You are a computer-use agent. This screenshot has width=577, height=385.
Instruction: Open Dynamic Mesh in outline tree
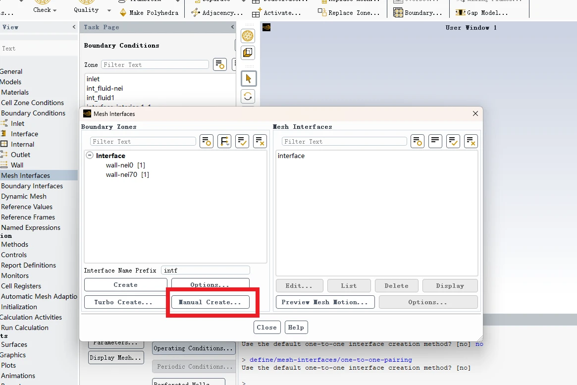coord(24,196)
